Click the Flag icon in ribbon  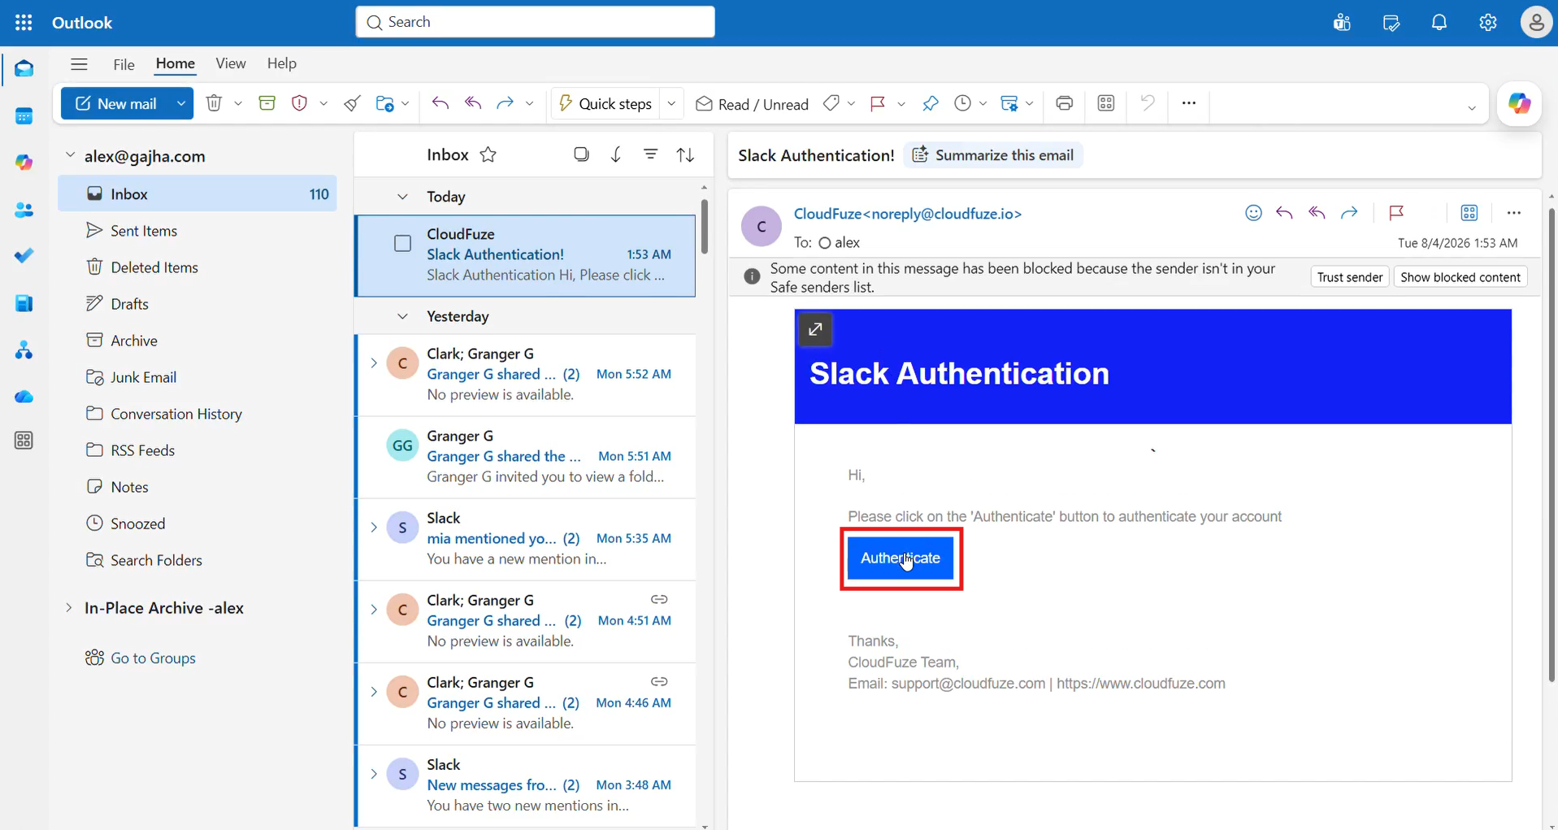[x=878, y=103]
